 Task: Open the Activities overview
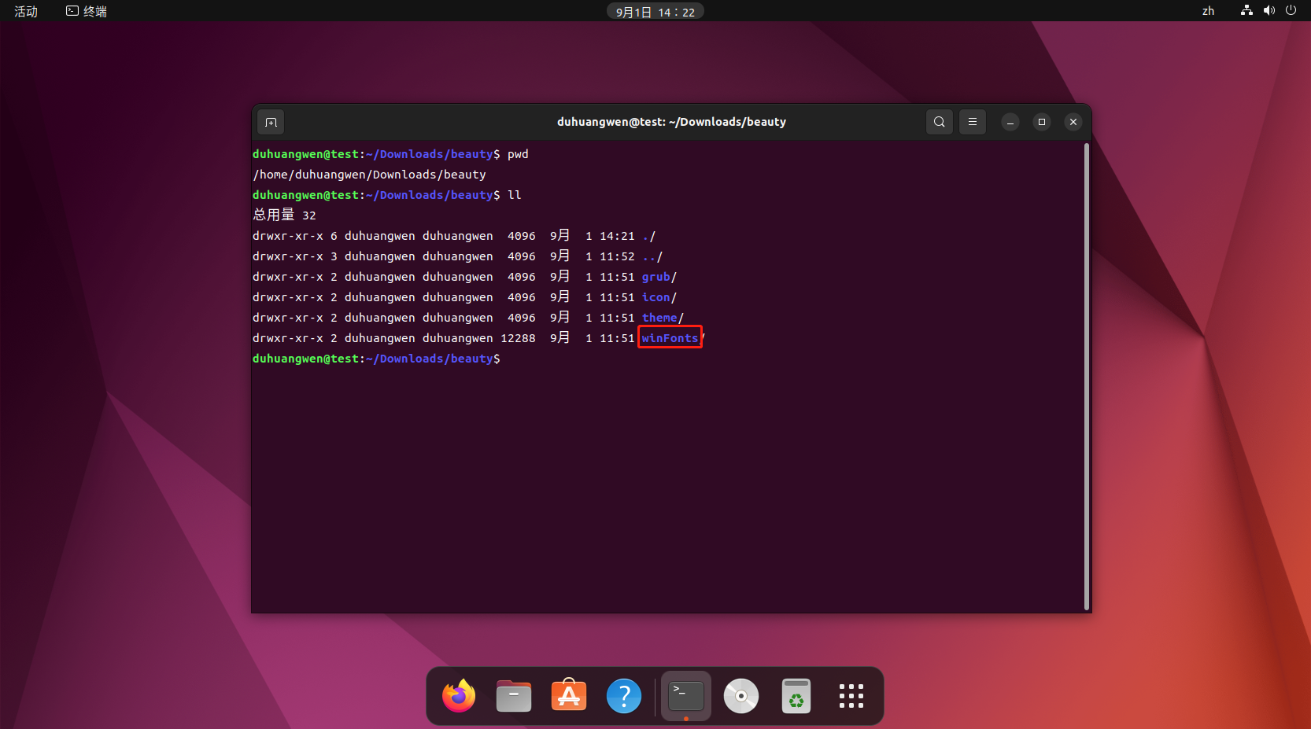pyautogui.click(x=26, y=11)
